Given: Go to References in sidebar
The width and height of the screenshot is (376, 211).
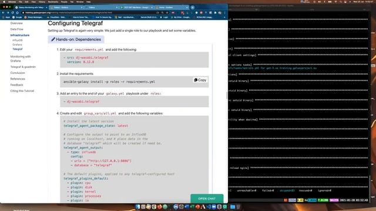Looking at the screenshot, I should coord(18,79).
